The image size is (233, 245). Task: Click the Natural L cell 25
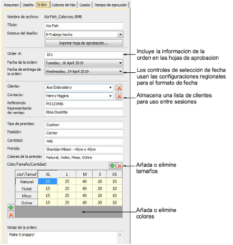coord(67,182)
